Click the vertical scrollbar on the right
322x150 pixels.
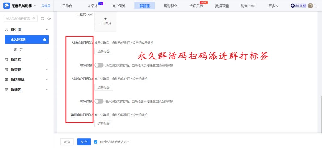(x=320, y=113)
